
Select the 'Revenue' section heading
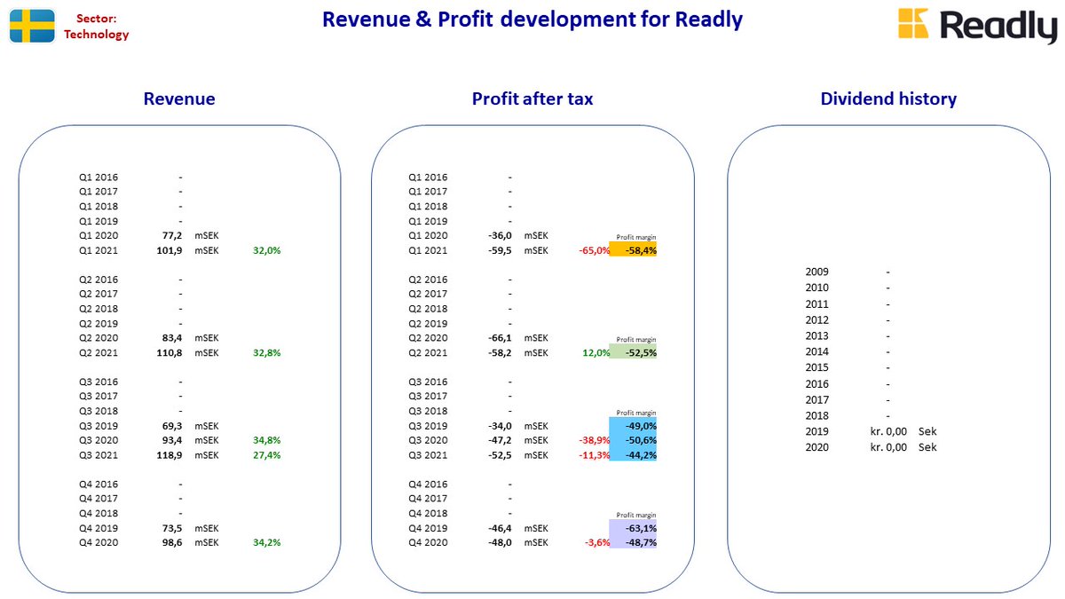pos(179,99)
